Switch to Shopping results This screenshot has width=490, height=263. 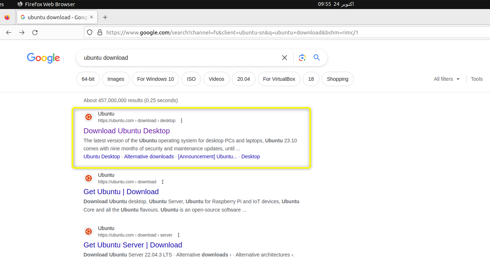click(x=338, y=79)
